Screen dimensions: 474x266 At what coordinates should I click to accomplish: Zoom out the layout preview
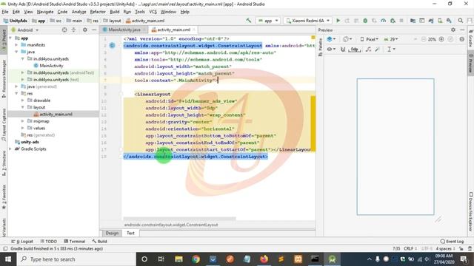coord(423,39)
